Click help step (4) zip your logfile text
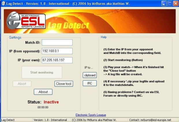The width and height of the screenshot is (179, 122). coord(134,83)
